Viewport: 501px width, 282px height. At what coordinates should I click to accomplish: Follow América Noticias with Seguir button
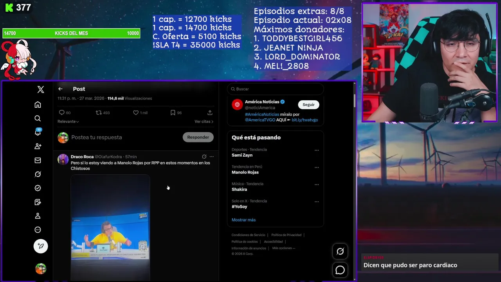click(308, 105)
